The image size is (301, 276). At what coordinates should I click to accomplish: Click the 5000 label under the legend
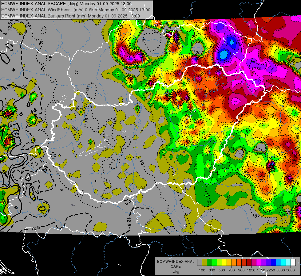[x=291, y=270]
